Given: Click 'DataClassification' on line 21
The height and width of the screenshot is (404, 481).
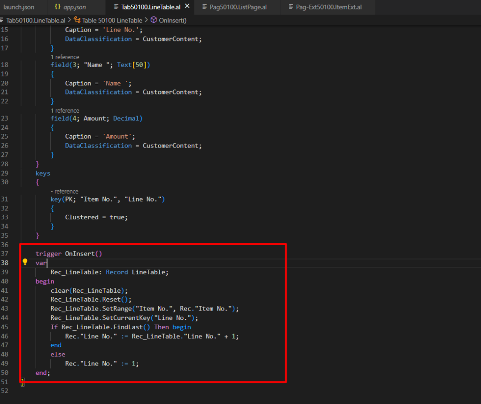Looking at the screenshot, I should pos(98,92).
